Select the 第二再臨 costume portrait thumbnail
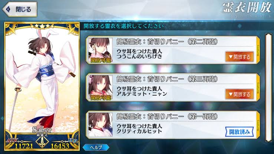The image size is (274, 154). point(100,50)
